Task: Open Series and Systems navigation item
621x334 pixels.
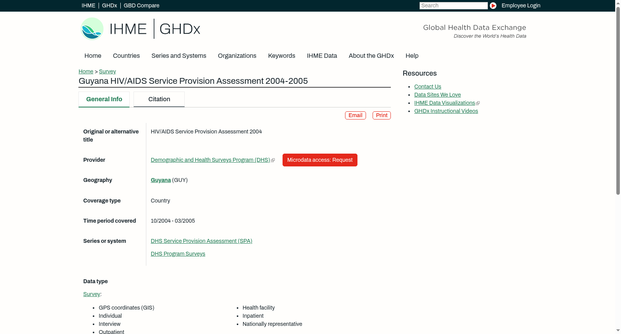Action: [179, 56]
